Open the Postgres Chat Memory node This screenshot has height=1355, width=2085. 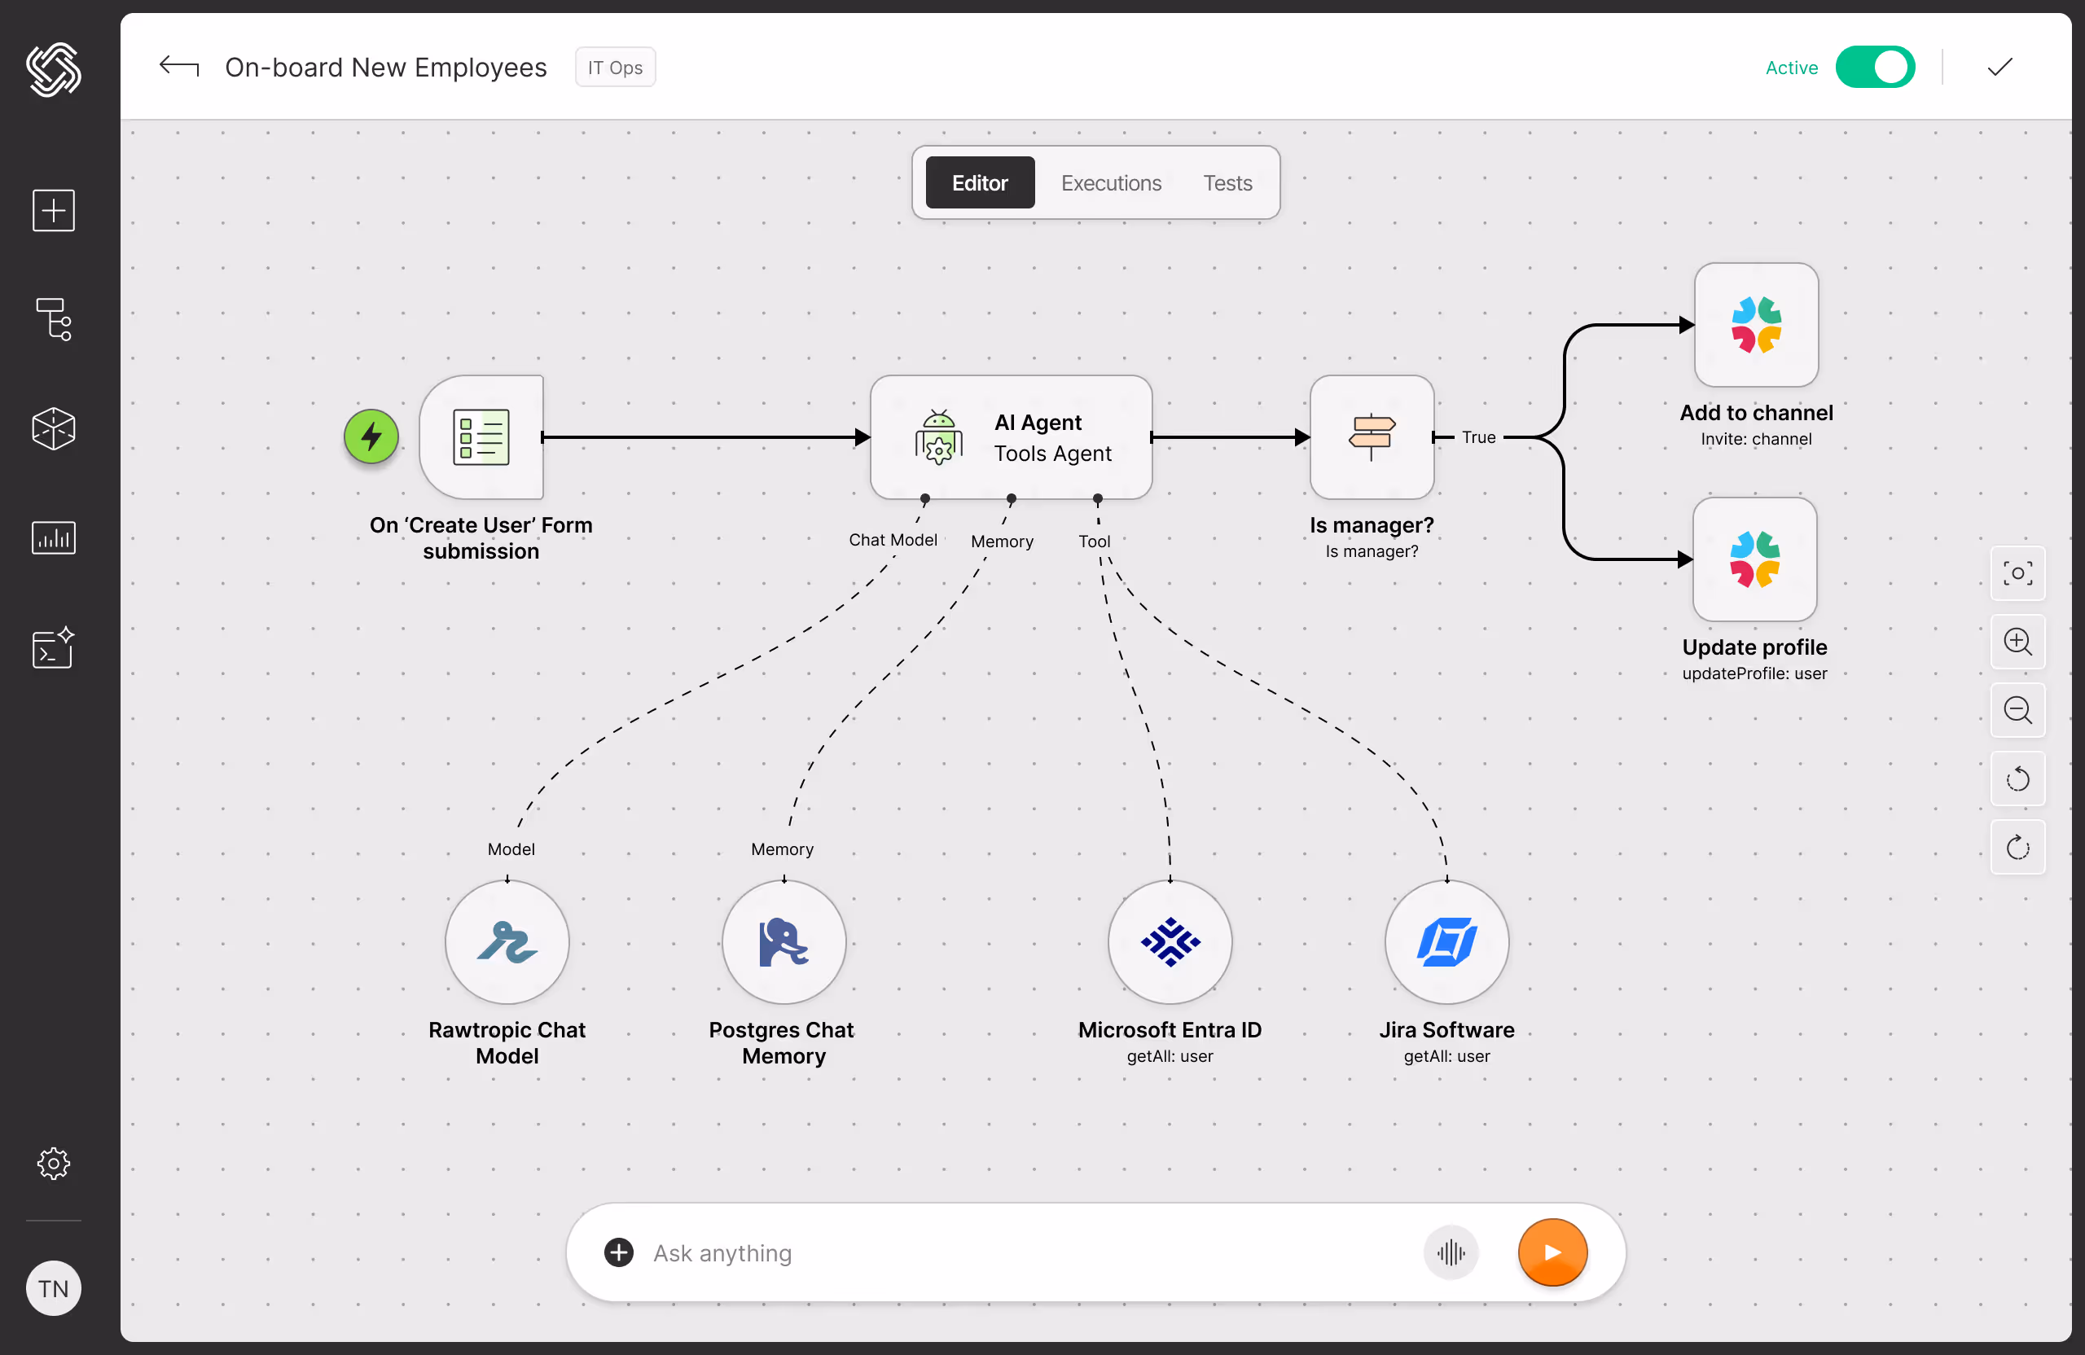click(x=783, y=942)
